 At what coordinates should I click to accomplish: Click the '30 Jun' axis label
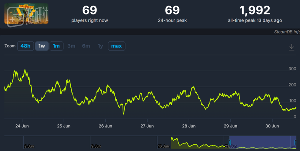tap(272, 126)
